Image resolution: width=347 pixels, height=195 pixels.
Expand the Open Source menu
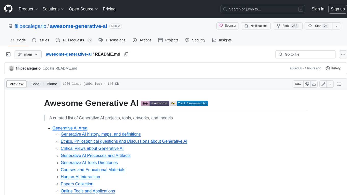click(83, 9)
